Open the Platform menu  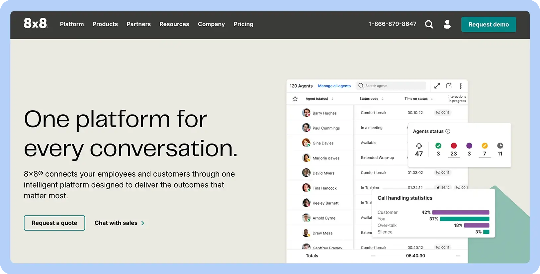click(72, 24)
